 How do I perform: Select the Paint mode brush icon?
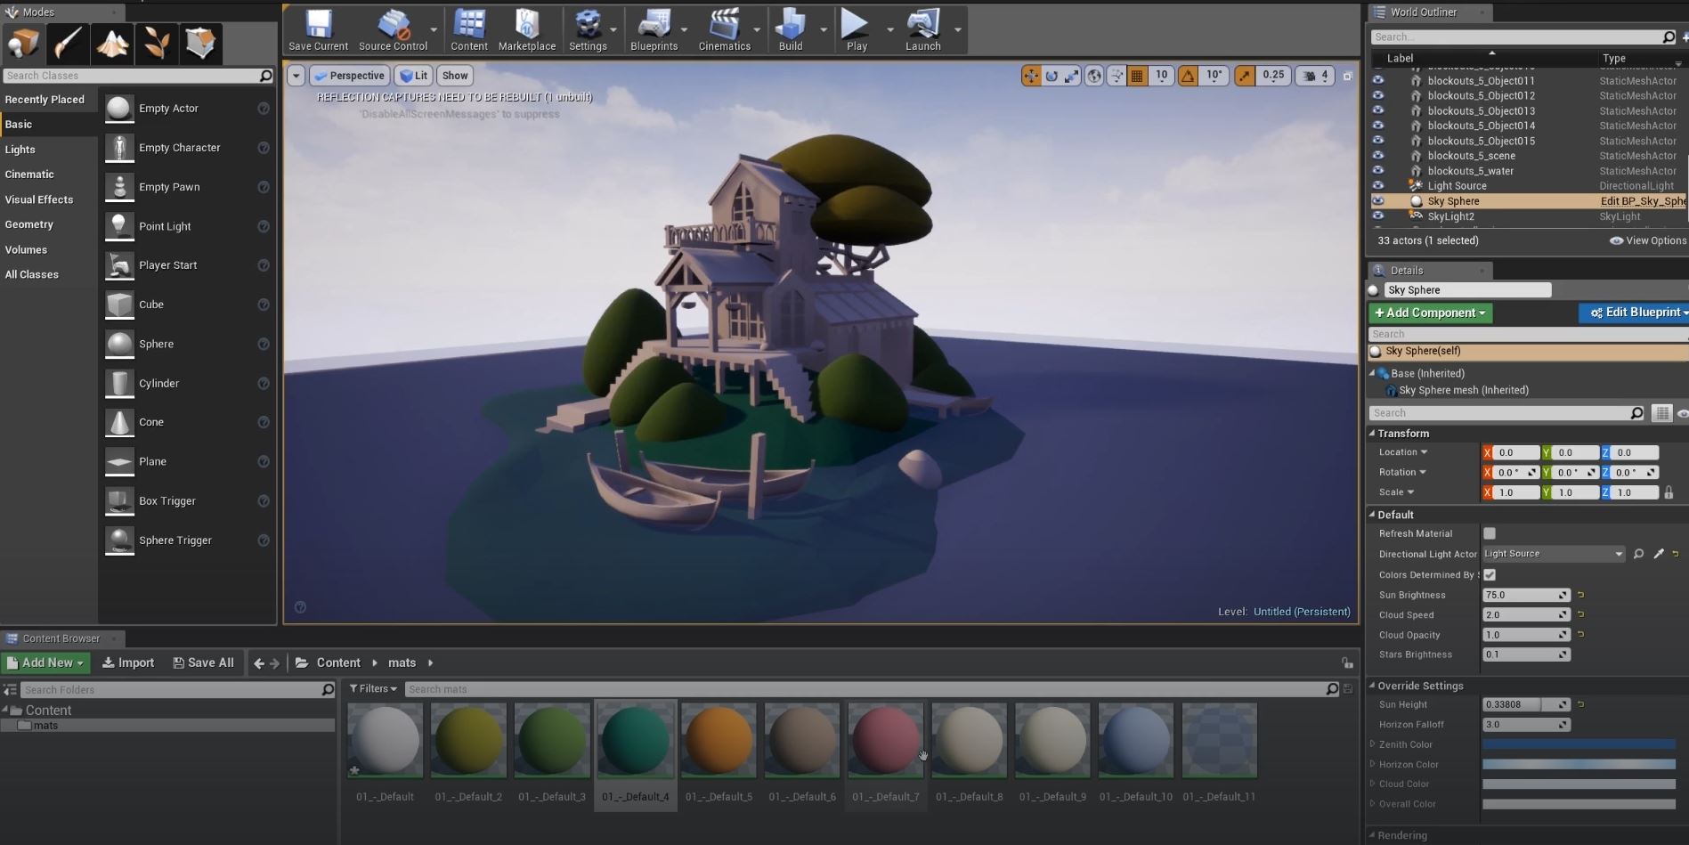[x=68, y=43]
